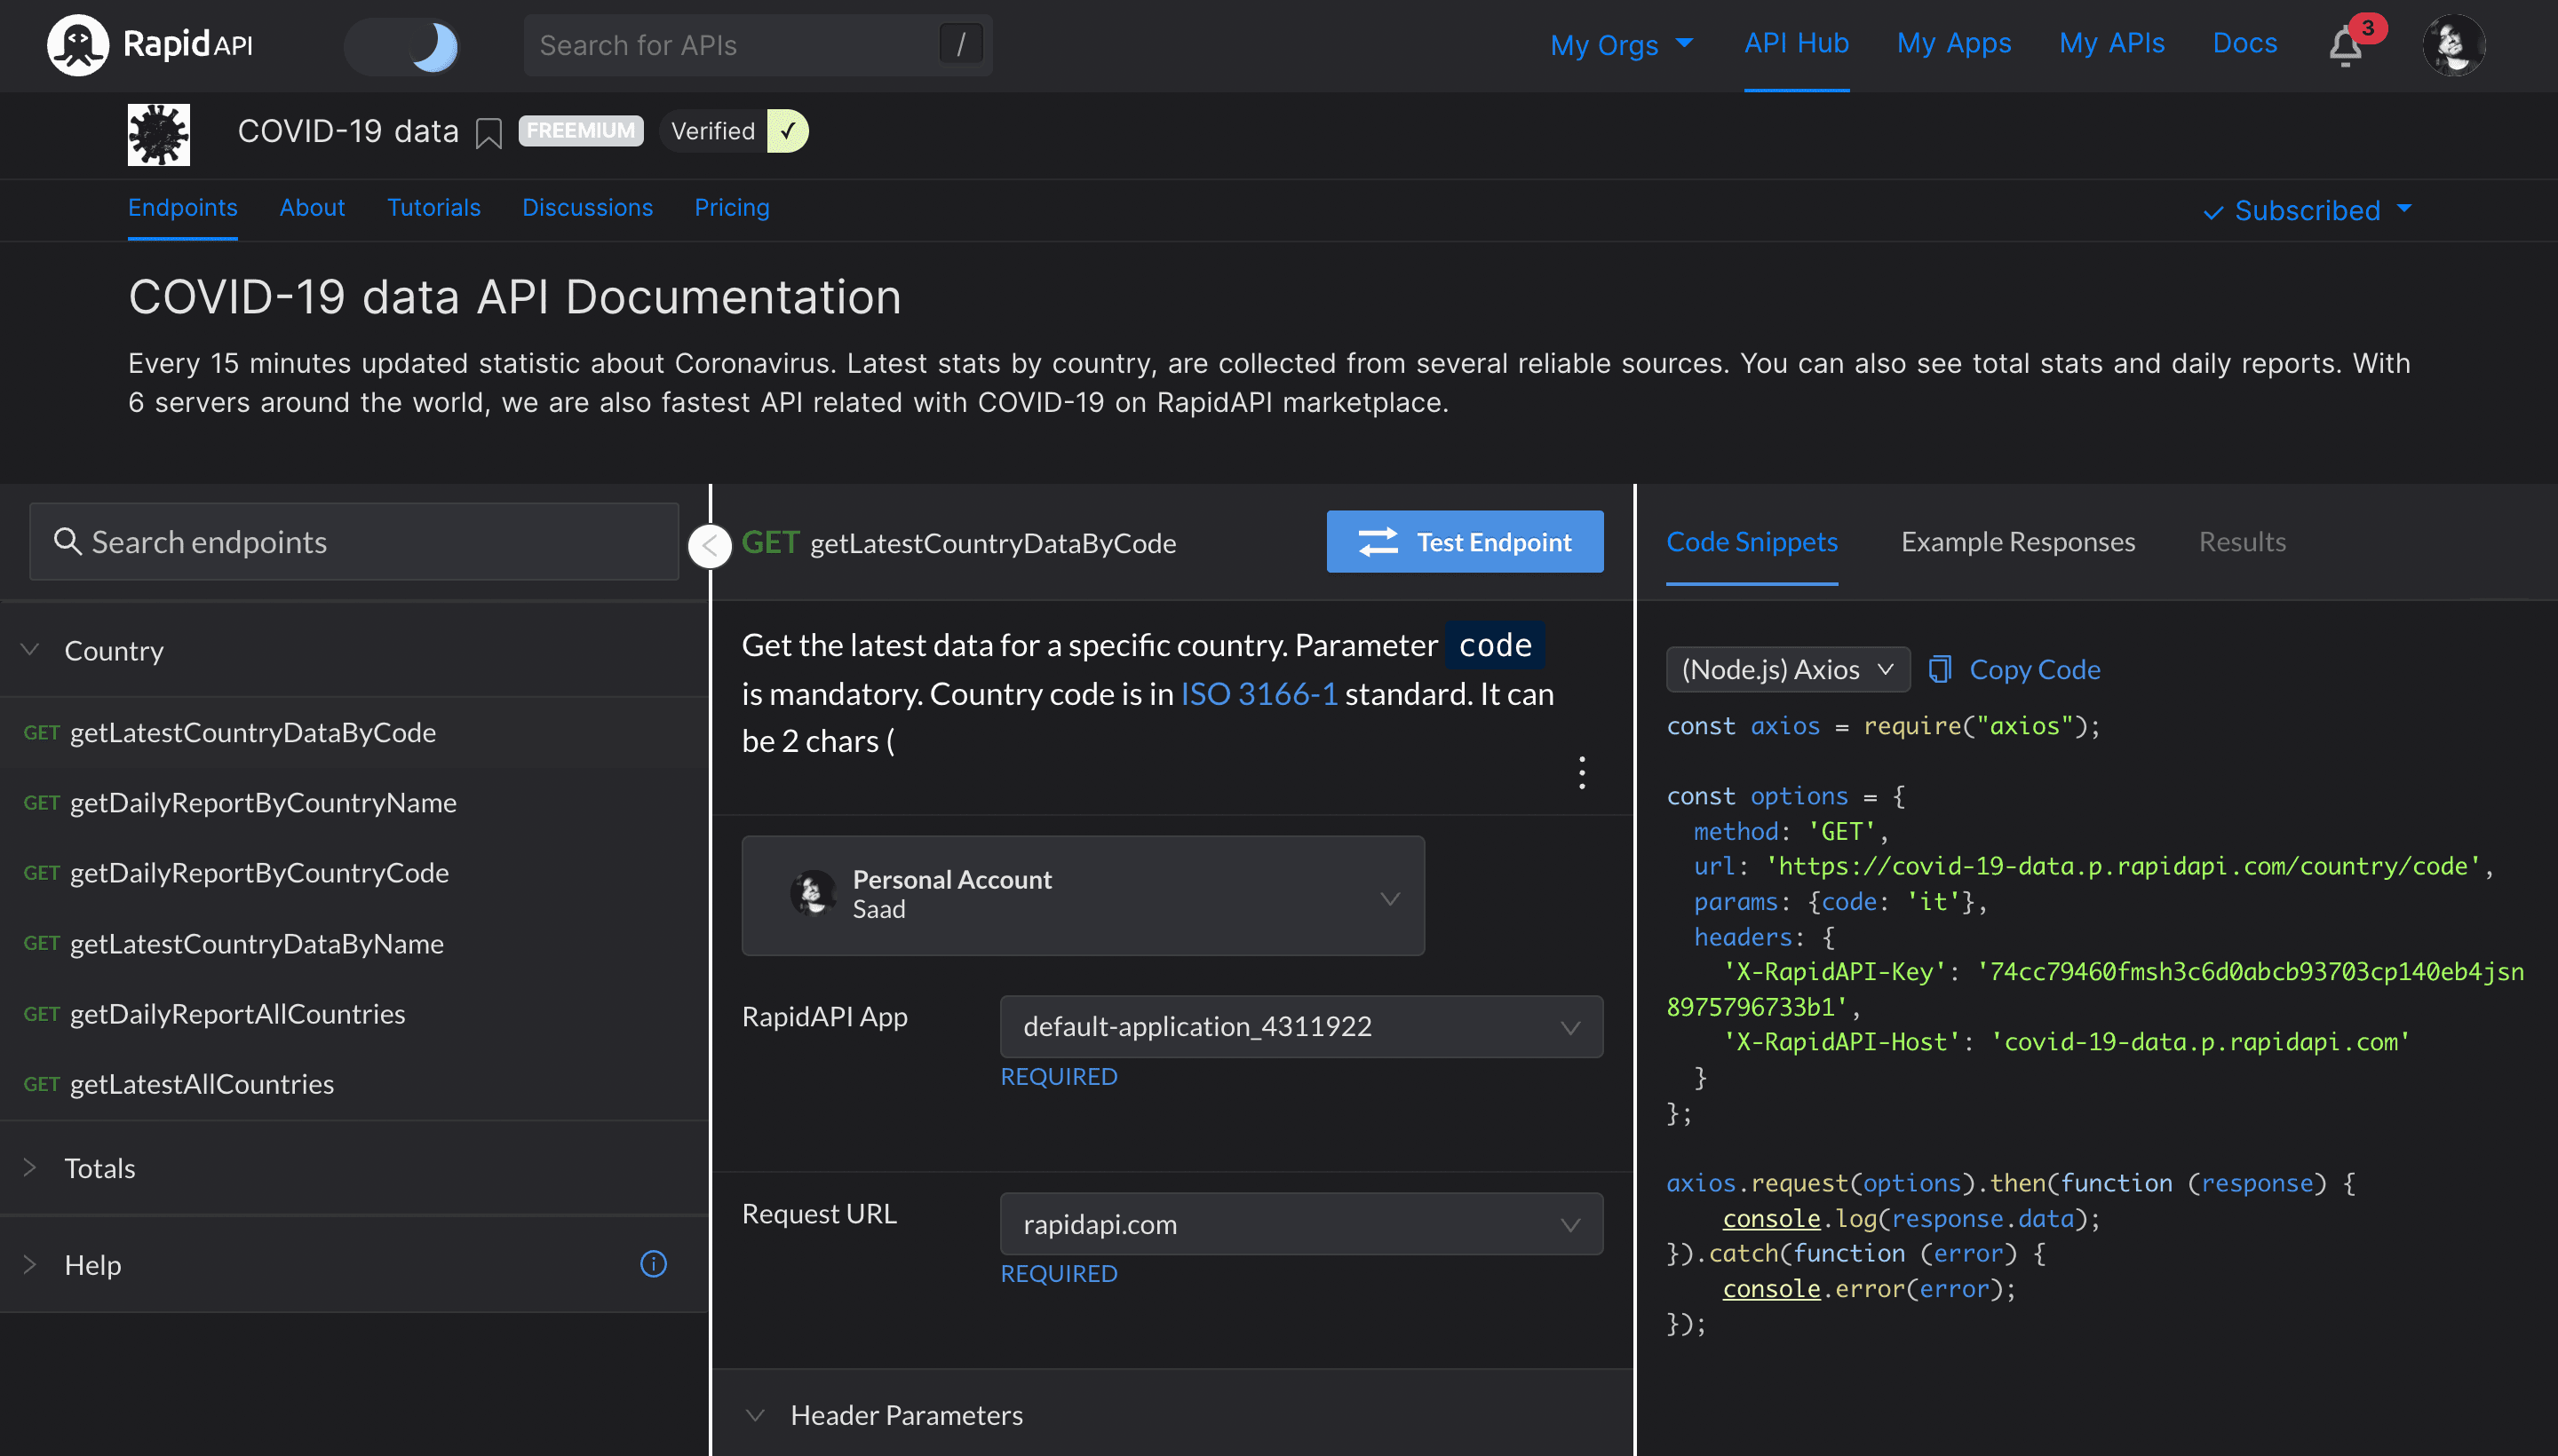The width and height of the screenshot is (2558, 1456).
Task: Click the Verified checkmark icon
Action: point(787,131)
